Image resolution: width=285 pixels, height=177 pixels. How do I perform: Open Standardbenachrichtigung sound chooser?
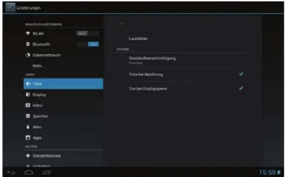click(x=183, y=60)
